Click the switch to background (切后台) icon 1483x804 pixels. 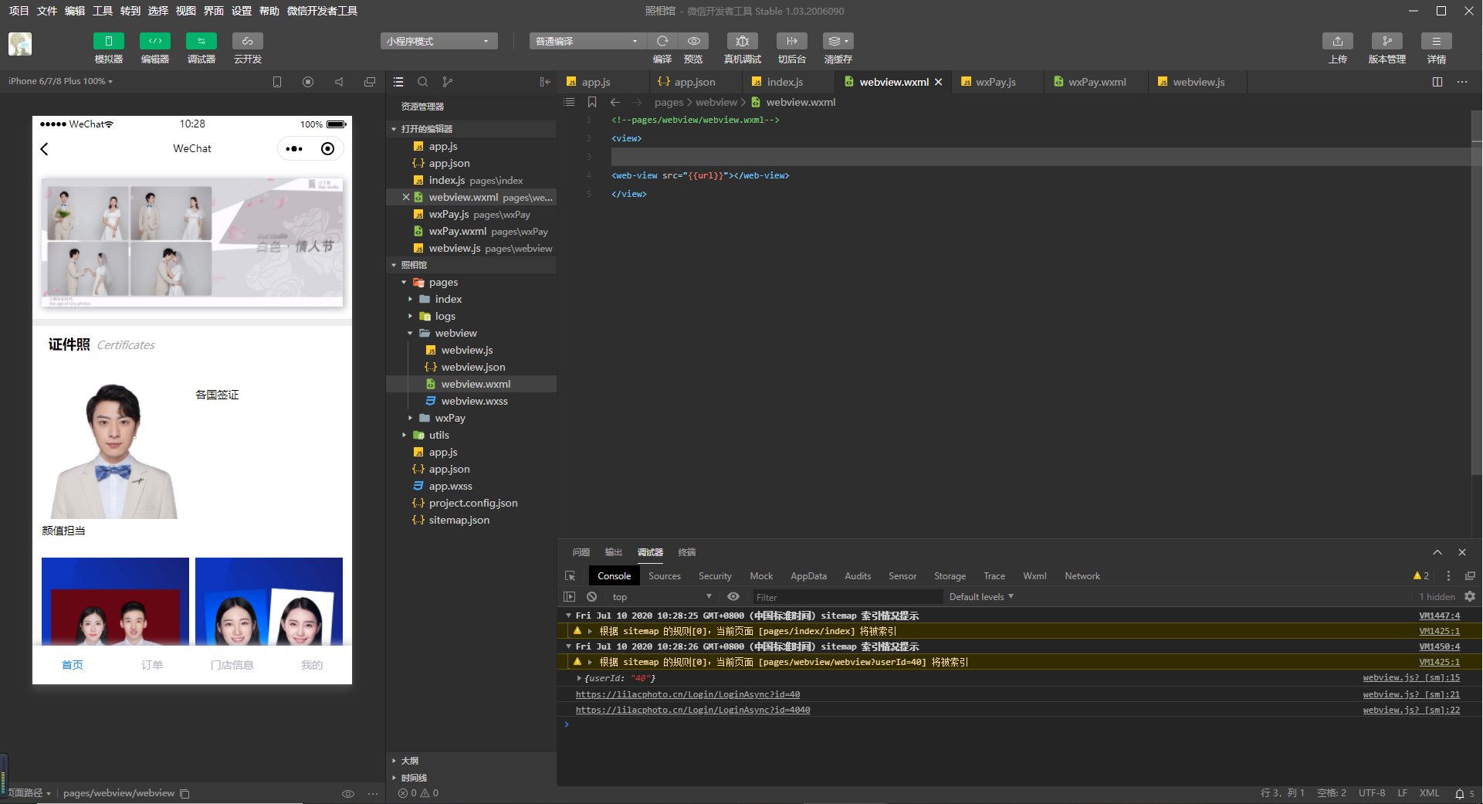click(x=792, y=41)
